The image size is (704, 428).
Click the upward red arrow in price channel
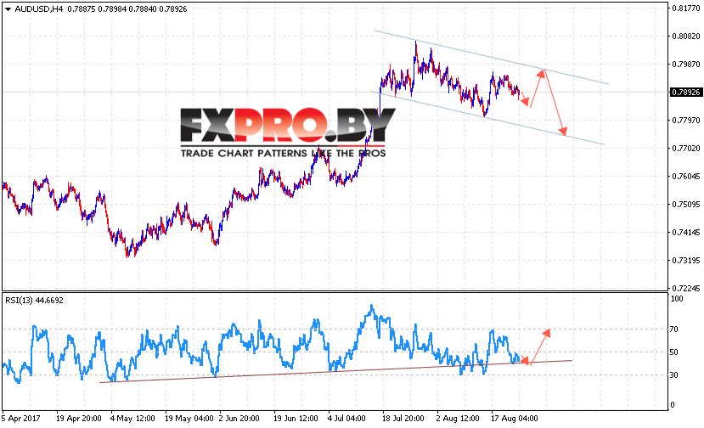tap(538, 88)
